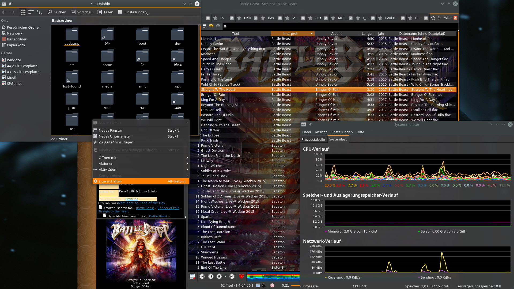514x289 pixels.
Task: Pause playback in the music player
Action: pos(211,276)
